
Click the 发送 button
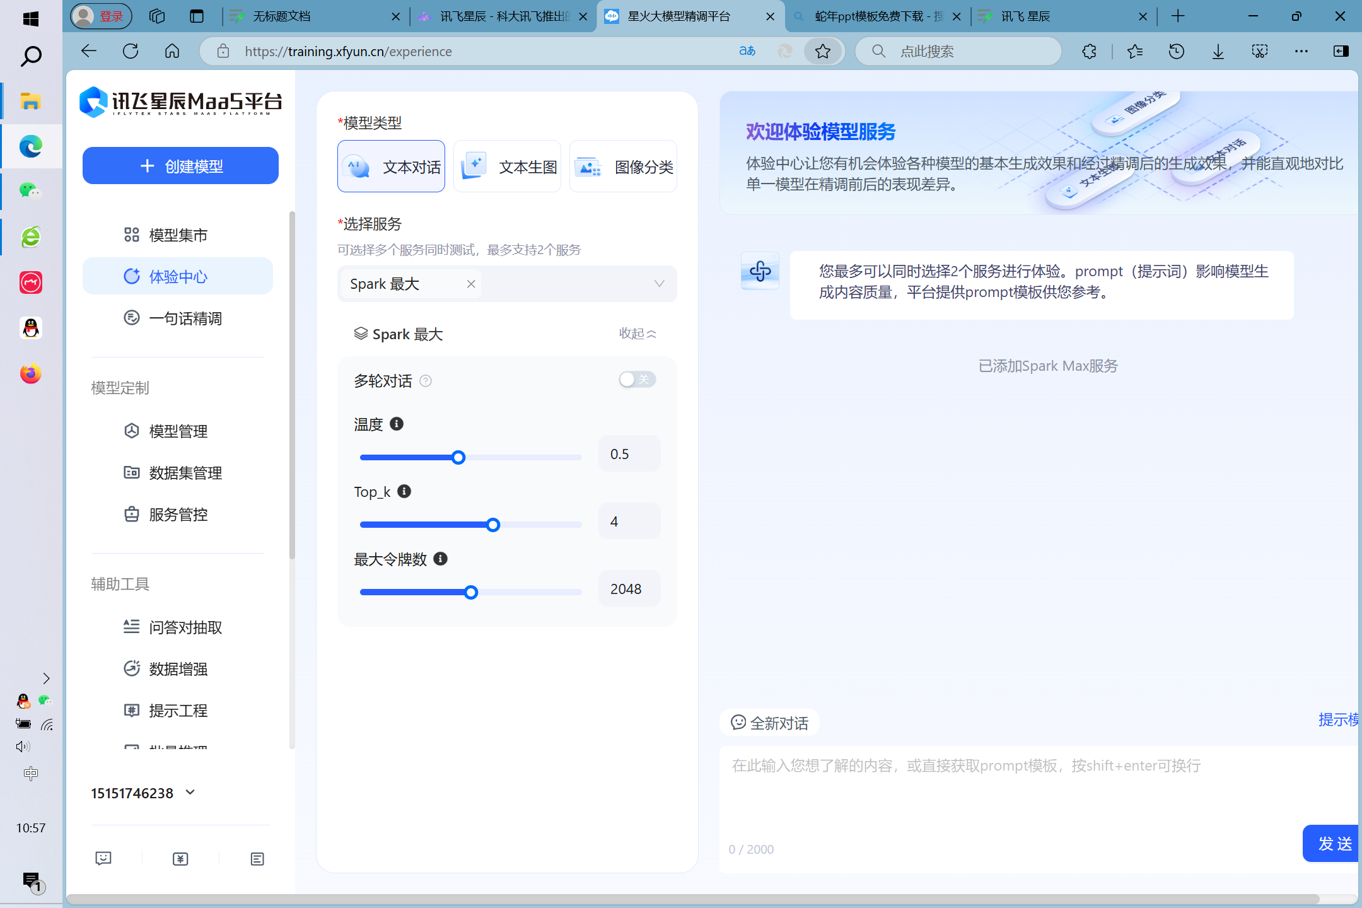(1332, 844)
